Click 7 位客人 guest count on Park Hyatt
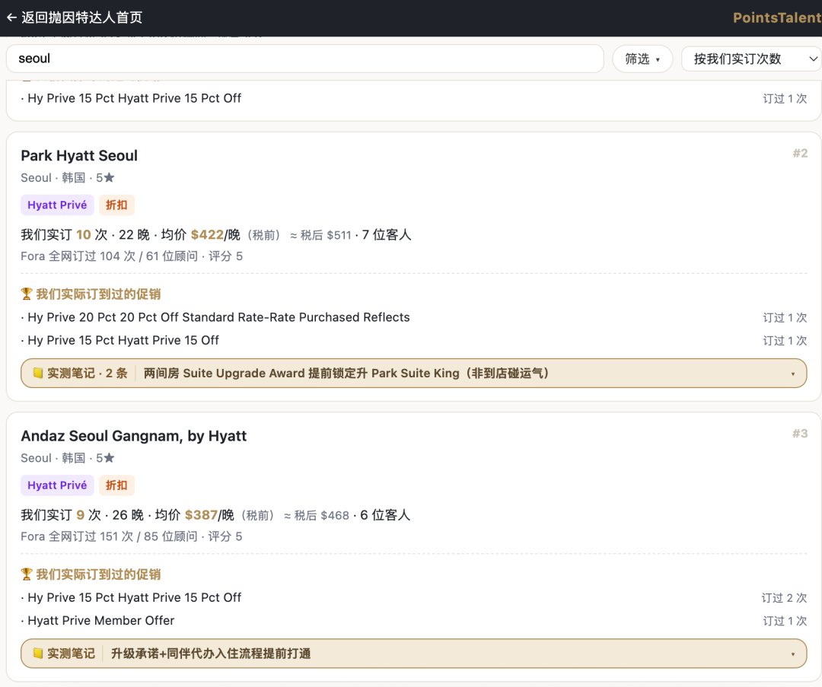The image size is (822, 687). (387, 235)
